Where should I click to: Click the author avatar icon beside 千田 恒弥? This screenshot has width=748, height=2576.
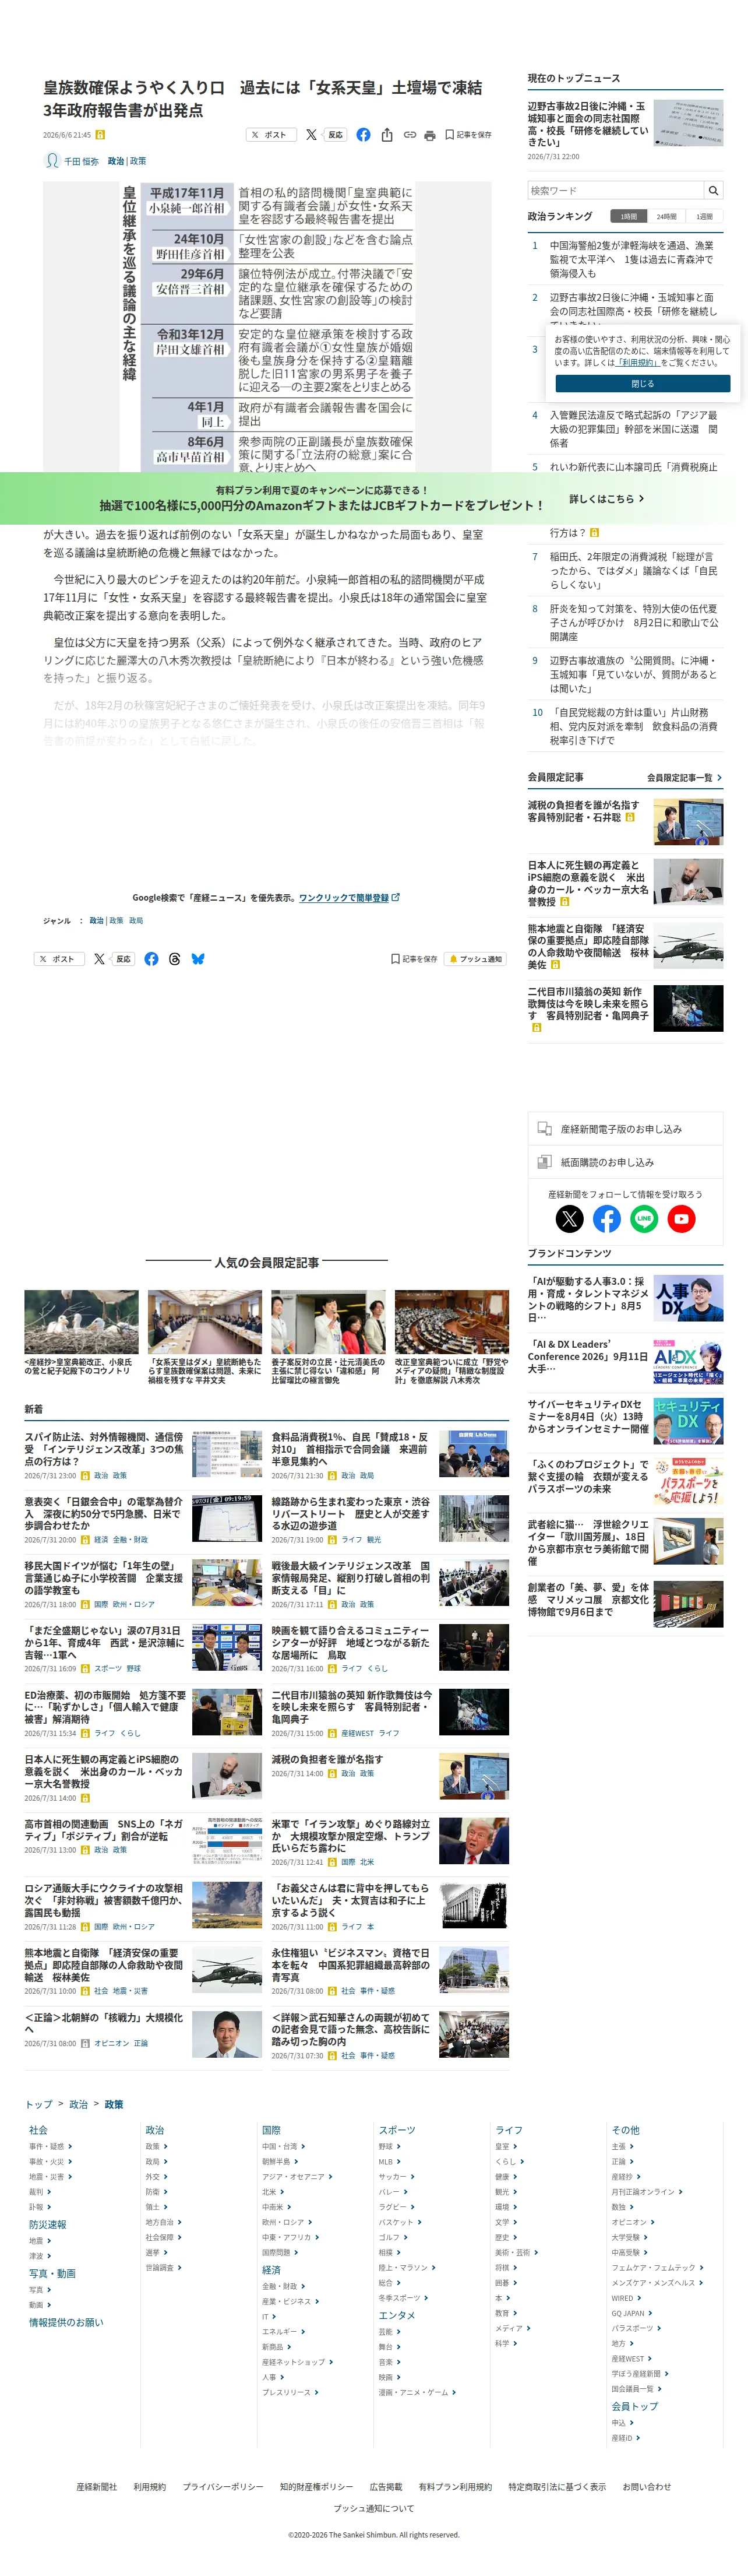(52, 161)
